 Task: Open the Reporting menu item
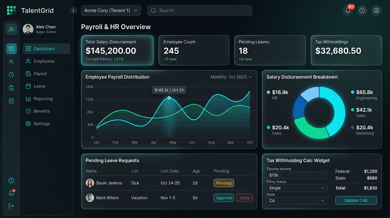tap(46, 98)
